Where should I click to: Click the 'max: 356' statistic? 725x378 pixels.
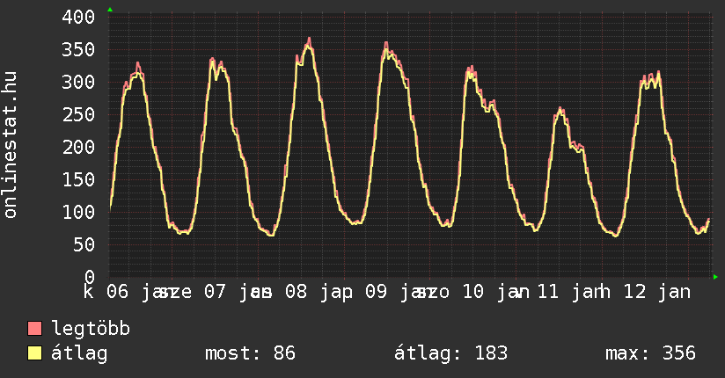(x=650, y=354)
